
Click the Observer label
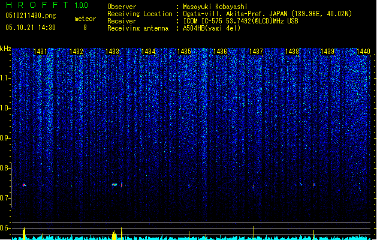click(122, 7)
